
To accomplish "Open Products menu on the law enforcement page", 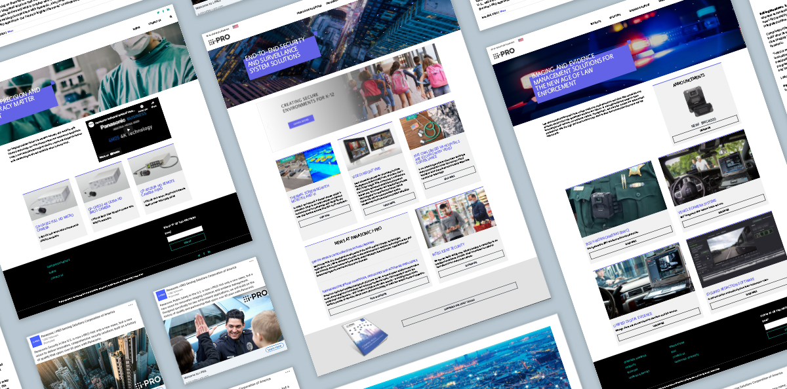I will click(596, 22).
